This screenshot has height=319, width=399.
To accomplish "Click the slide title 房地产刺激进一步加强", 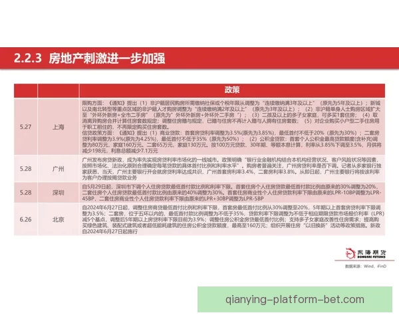I will tap(107, 58).
